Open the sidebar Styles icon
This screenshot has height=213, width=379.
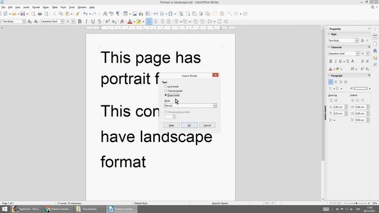375,51
